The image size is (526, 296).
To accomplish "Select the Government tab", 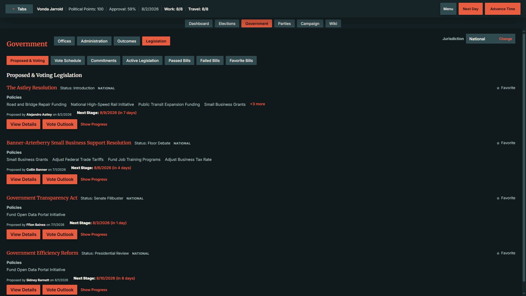I will [256, 24].
